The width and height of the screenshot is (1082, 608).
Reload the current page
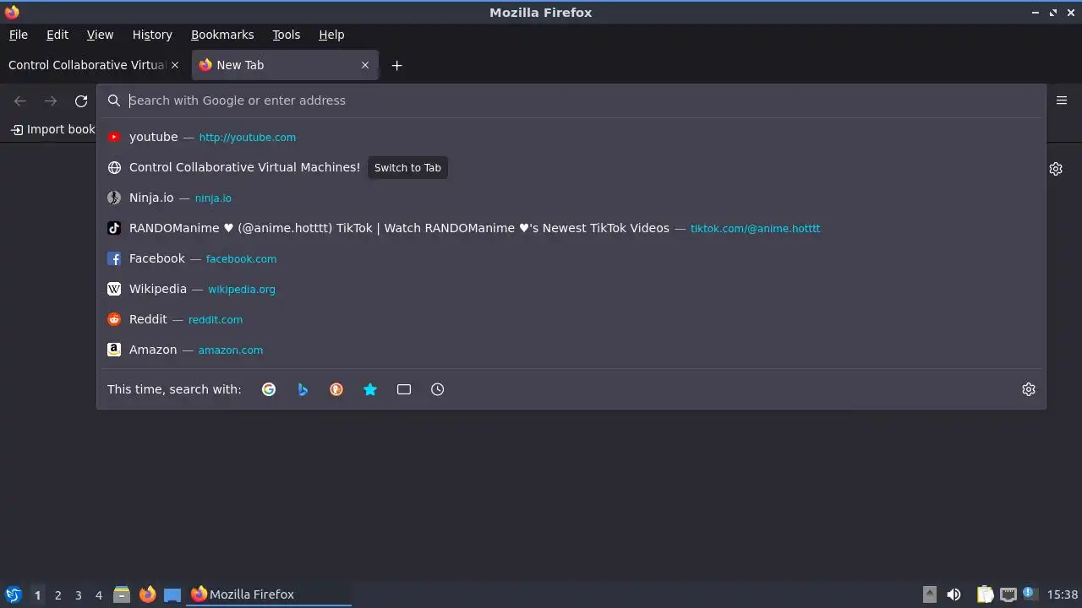[x=81, y=101]
